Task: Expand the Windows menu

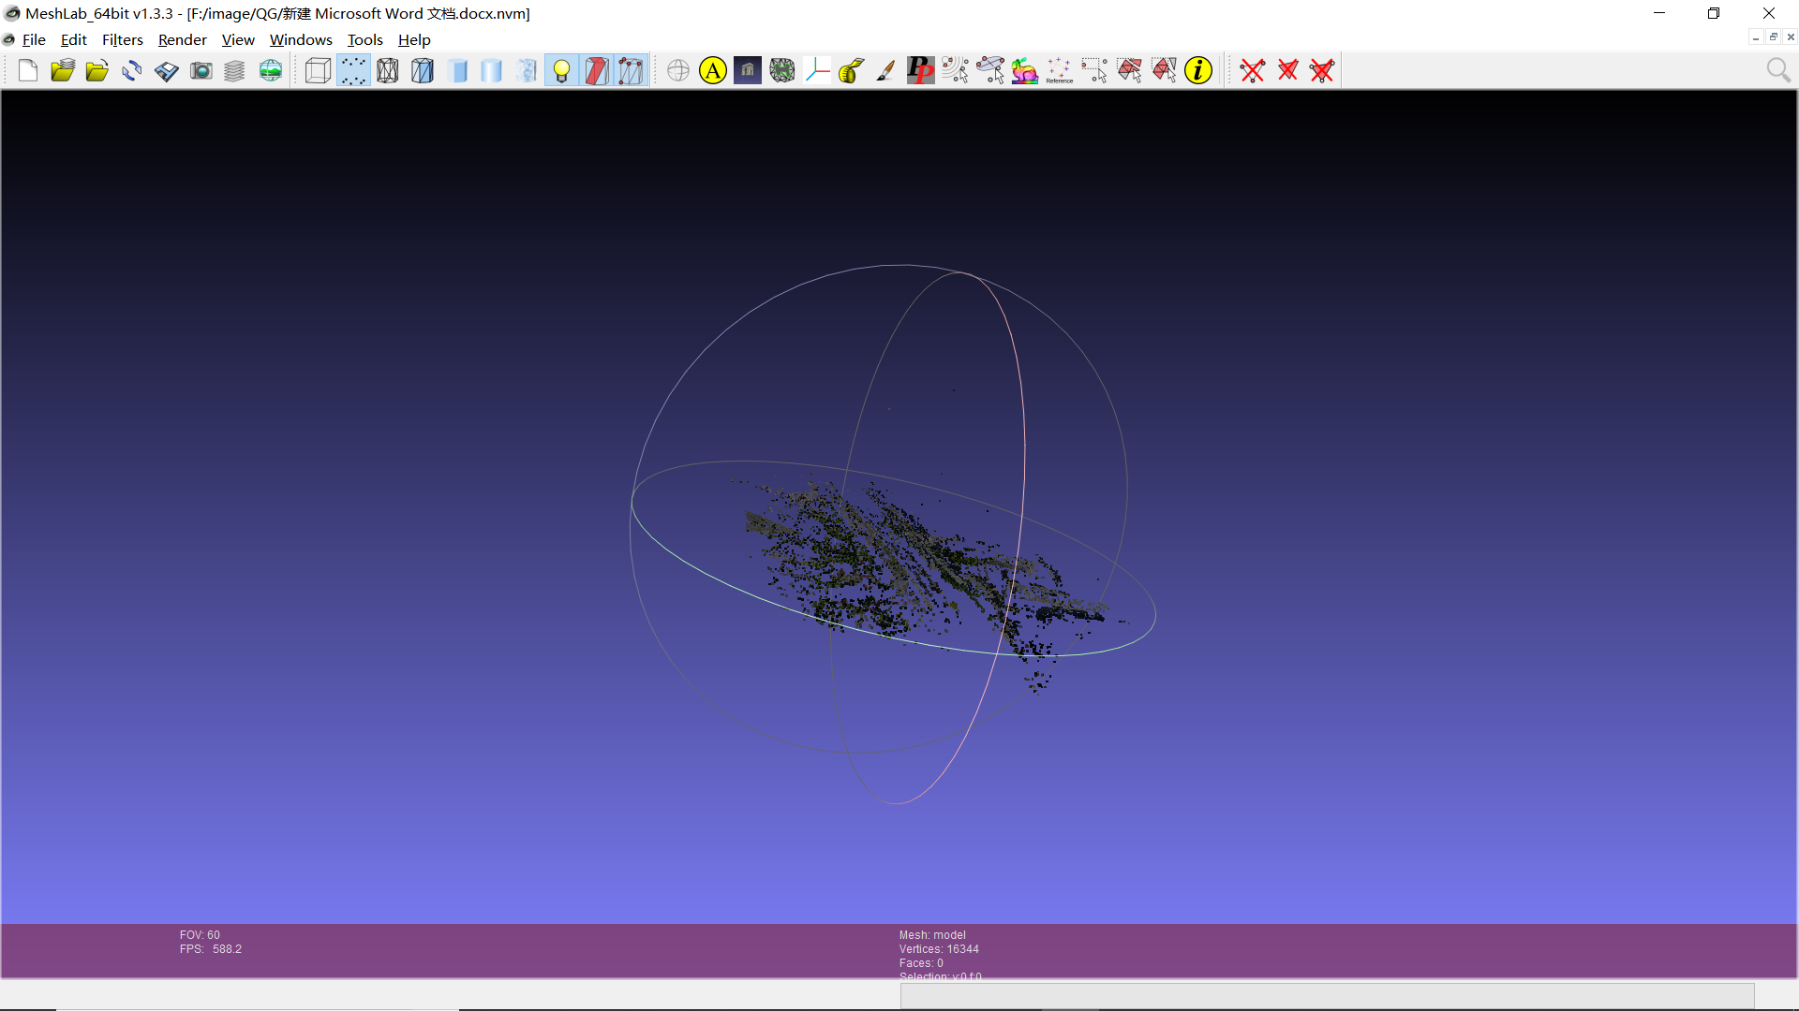Action: point(301,39)
